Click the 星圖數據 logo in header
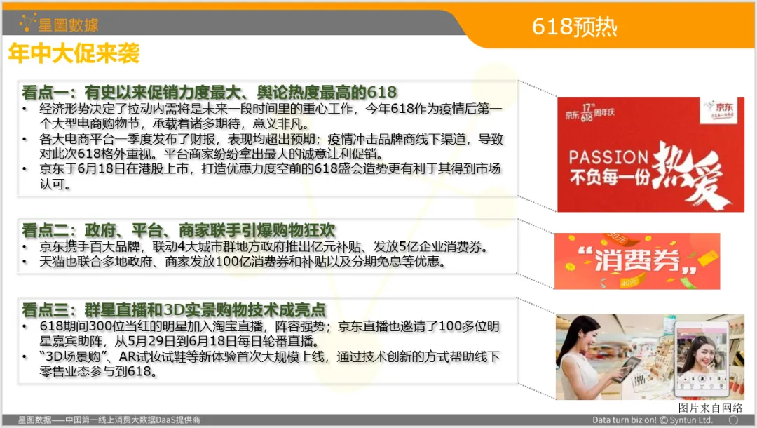The image size is (757, 428). (x=59, y=23)
